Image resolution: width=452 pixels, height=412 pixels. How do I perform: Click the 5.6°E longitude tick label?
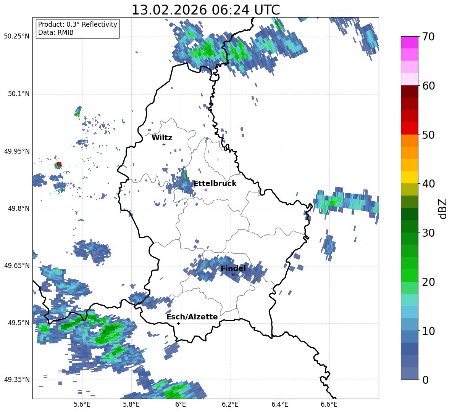pos(82,404)
